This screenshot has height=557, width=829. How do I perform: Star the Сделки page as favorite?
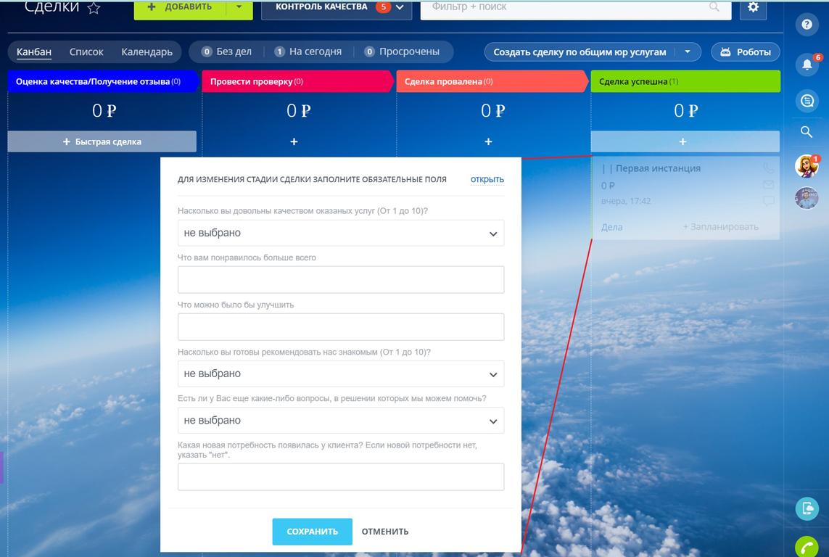coord(94,7)
